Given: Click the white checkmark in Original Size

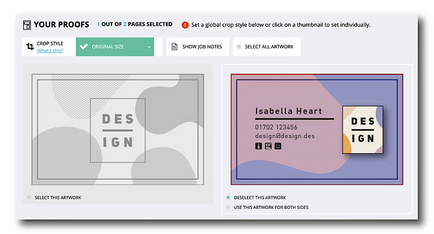Looking at the screenshot, I should click(83, 46).
